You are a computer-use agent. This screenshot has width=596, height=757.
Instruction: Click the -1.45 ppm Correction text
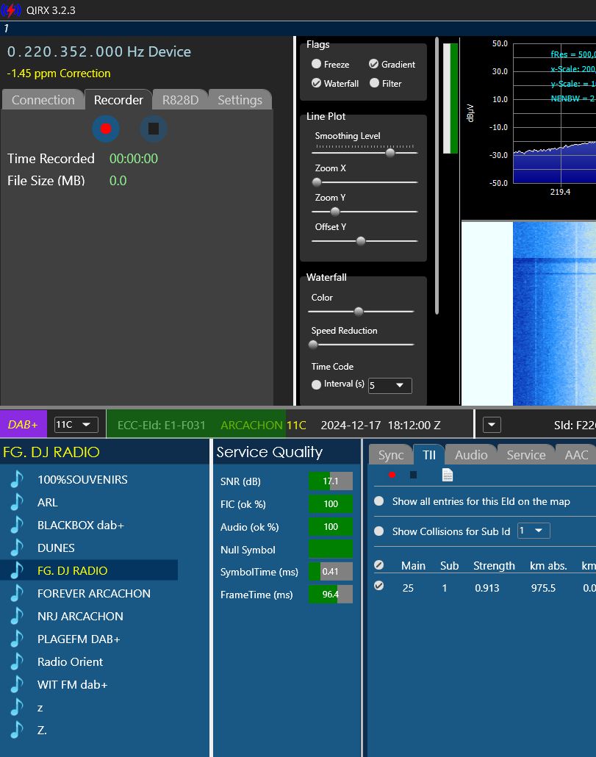tap(59, 73)
